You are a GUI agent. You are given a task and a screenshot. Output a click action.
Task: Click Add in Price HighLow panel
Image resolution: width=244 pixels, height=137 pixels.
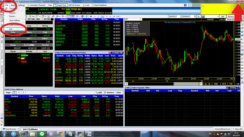99,92
